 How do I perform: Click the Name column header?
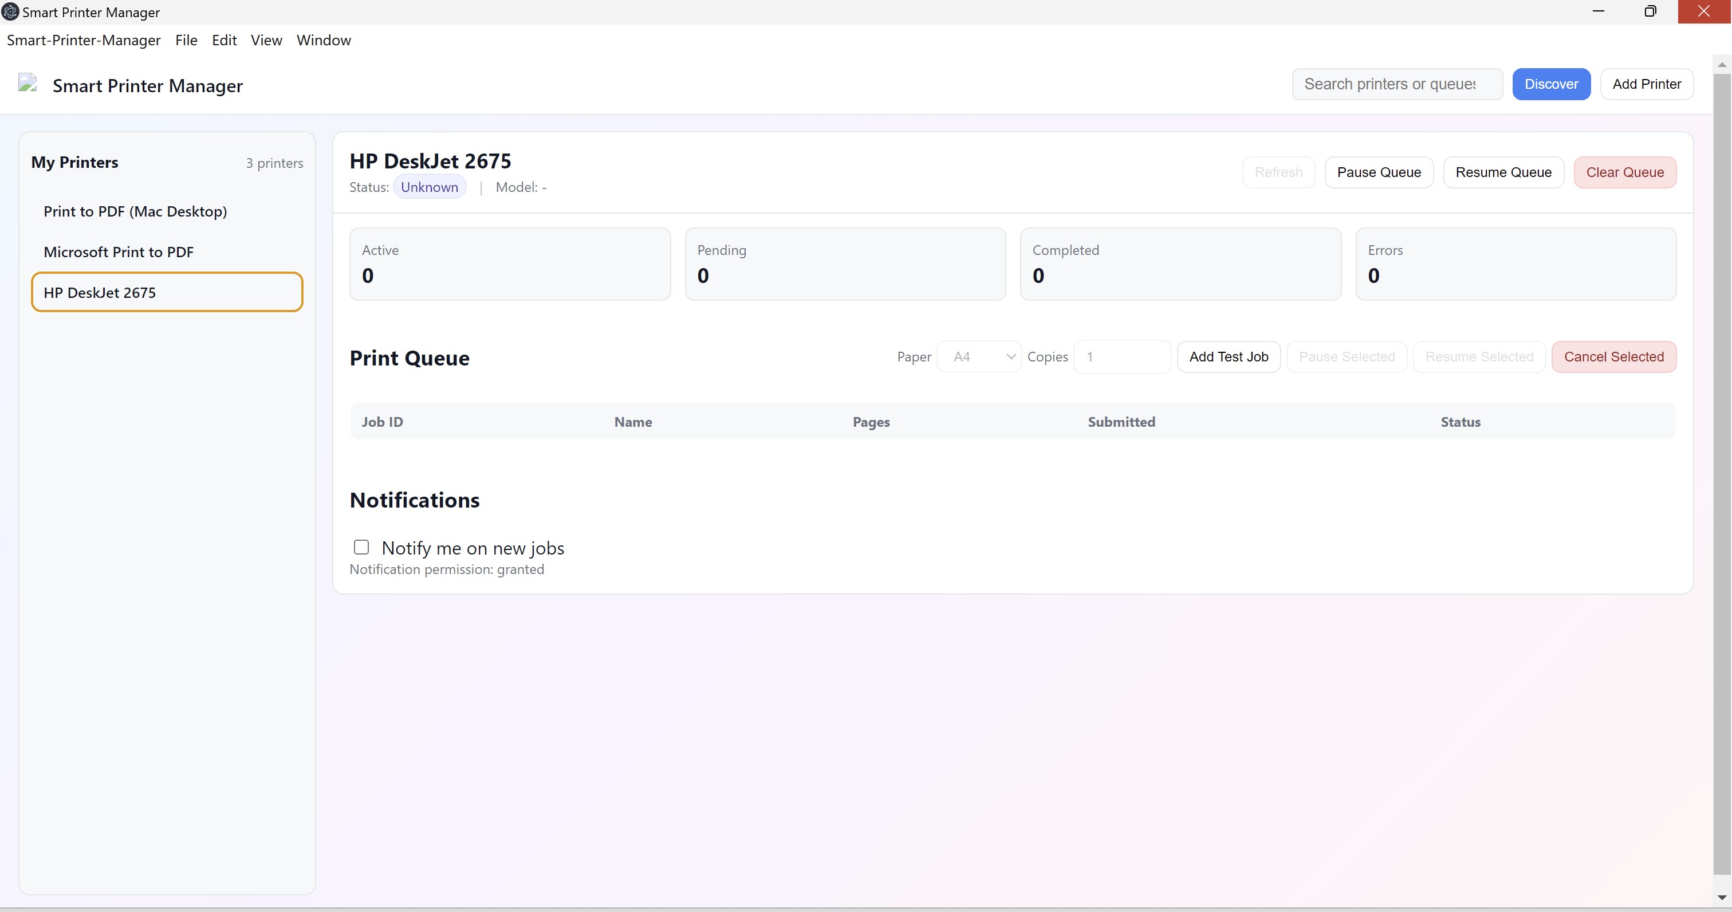(x=633, y=422)
